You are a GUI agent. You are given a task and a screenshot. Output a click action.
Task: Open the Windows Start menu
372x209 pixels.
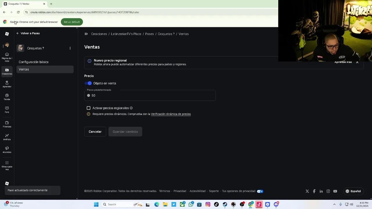(96, 204)
